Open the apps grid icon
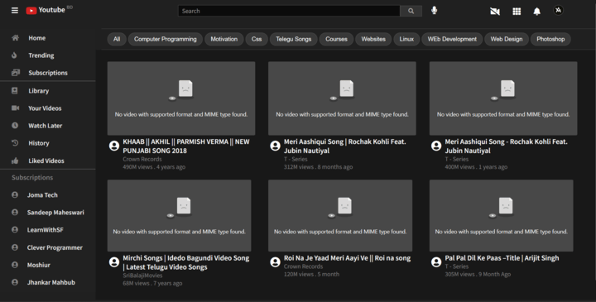Viewport: 596px width, 302px height. coord(517,11)
